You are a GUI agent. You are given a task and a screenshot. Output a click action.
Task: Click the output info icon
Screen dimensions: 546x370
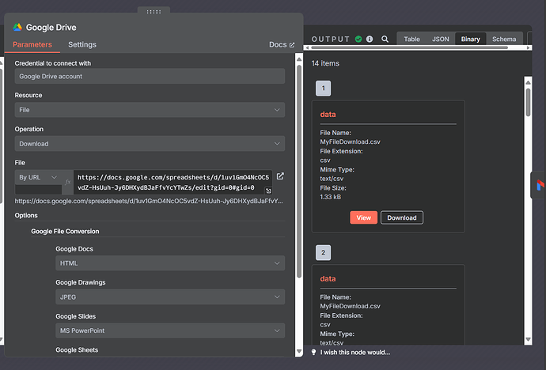pos(370,39)
